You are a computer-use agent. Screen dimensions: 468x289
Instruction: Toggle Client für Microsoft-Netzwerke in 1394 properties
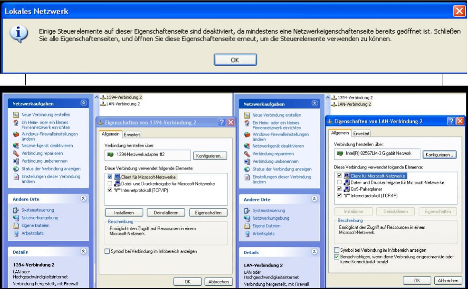pos(110,177)
